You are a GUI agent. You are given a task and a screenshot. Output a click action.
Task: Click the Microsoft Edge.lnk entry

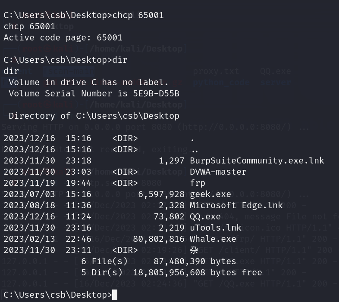click(236, 205)
